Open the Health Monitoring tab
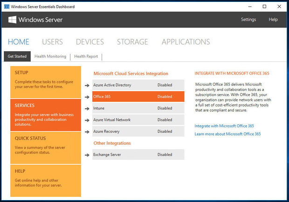This screenshot has height=202, width=289. 50,56
